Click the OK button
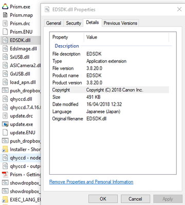185x205 pixels. click(103, 199)
